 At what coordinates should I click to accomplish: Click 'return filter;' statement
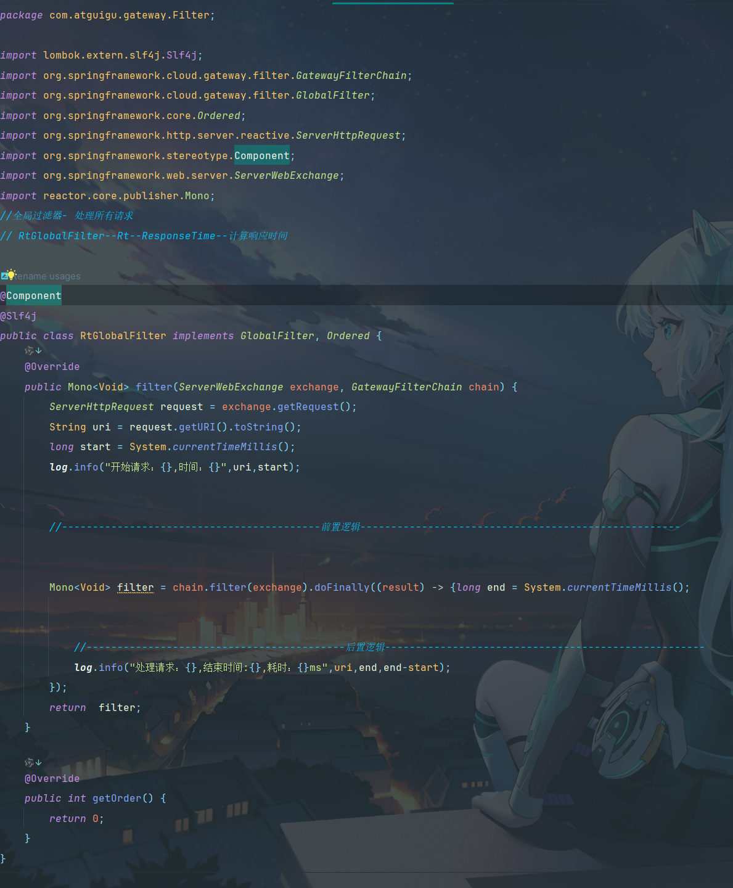pyautogui.click(x=96, y=708)
